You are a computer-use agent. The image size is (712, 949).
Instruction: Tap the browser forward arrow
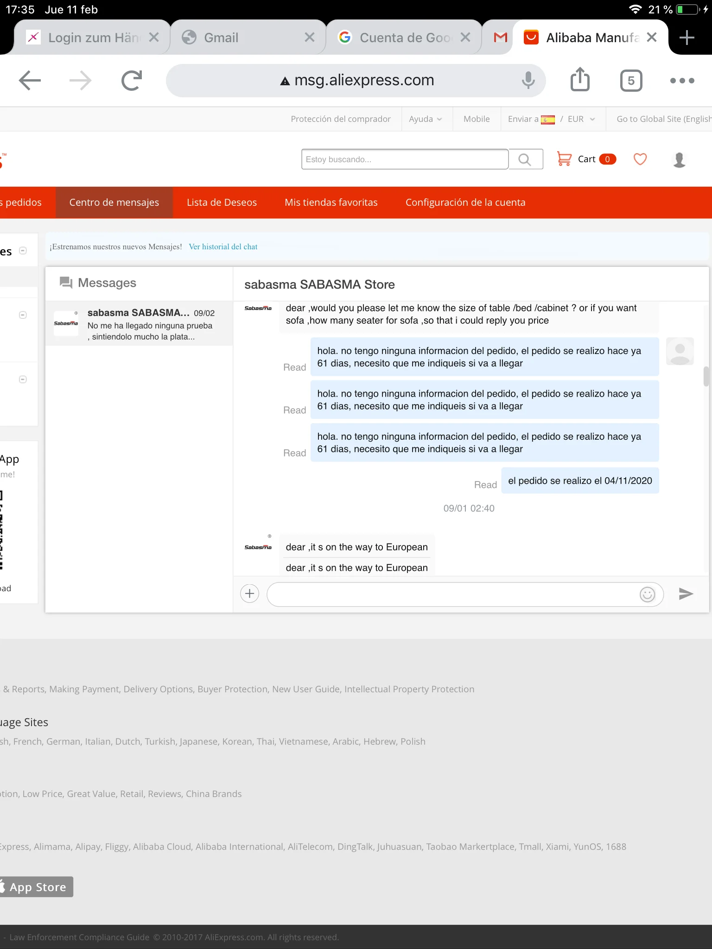coord(81,81)
